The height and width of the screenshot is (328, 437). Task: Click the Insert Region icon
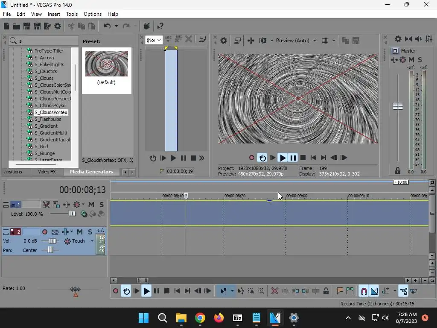(350, 291)
